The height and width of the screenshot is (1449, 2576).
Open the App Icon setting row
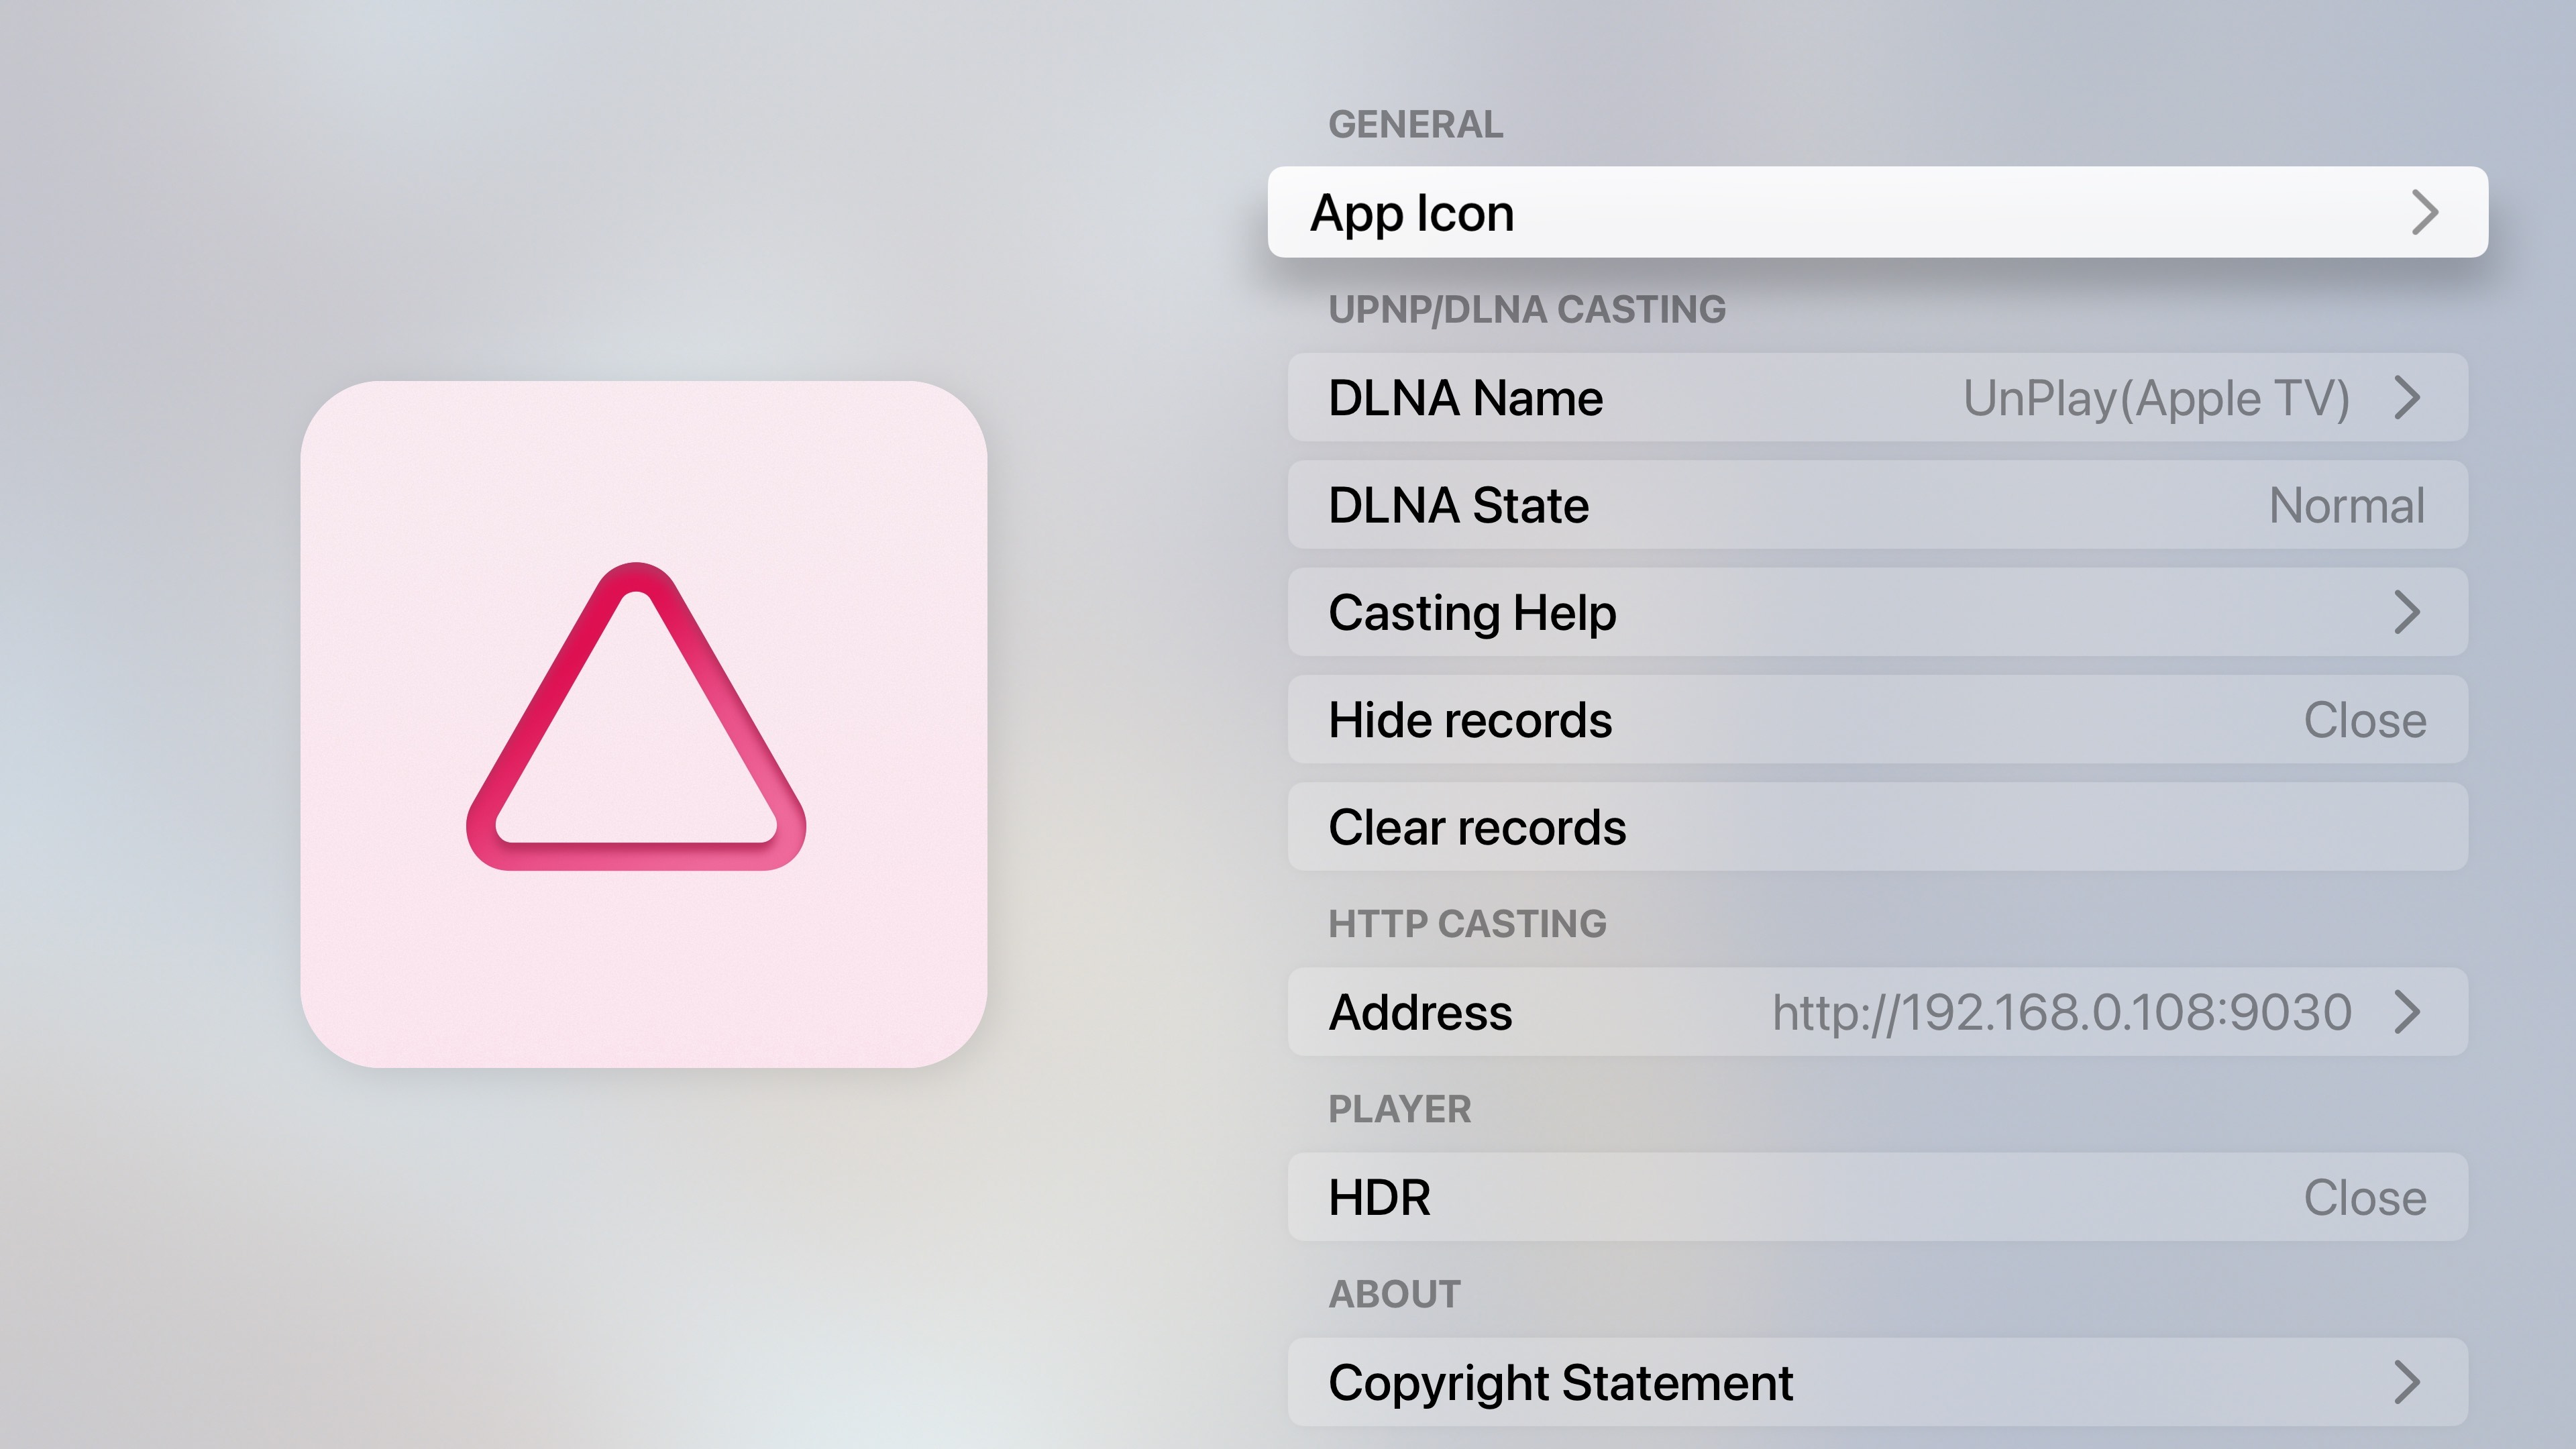(1876, 212)
